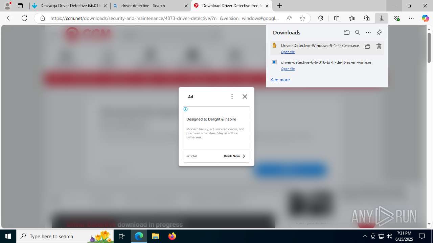Image resolution: width=433 pixels, height=243 pixels.
Task: Select Download Driver Detective free tab
Action: pyautogui.click(x=231, y=6)
